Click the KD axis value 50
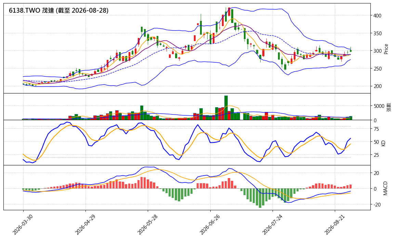 click(x=376, y=142)
